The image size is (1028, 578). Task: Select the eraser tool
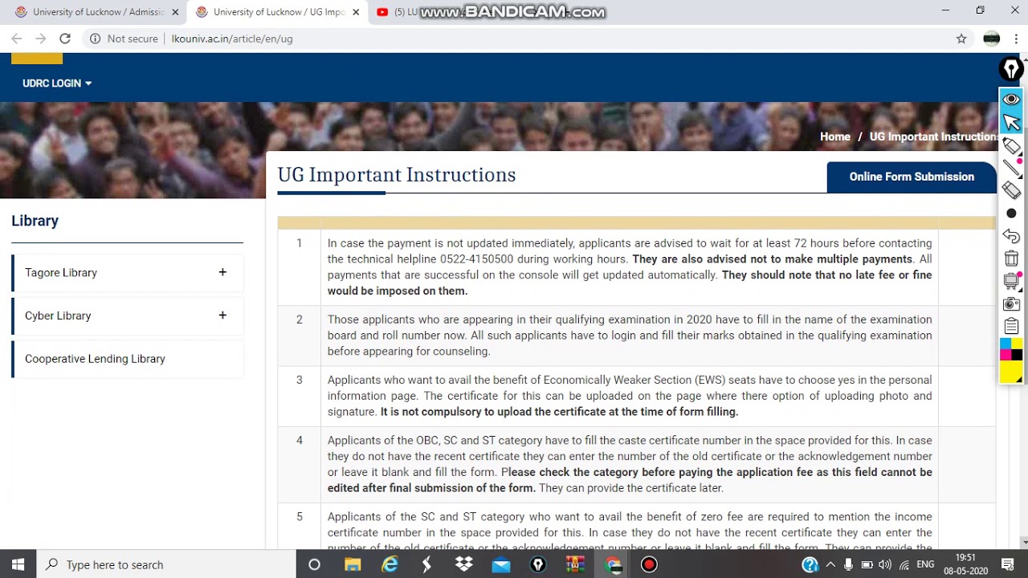point(1011,190)
